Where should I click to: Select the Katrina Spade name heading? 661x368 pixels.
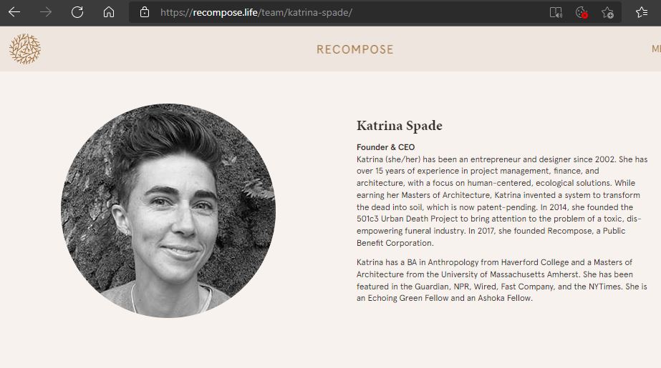point(399,125)
